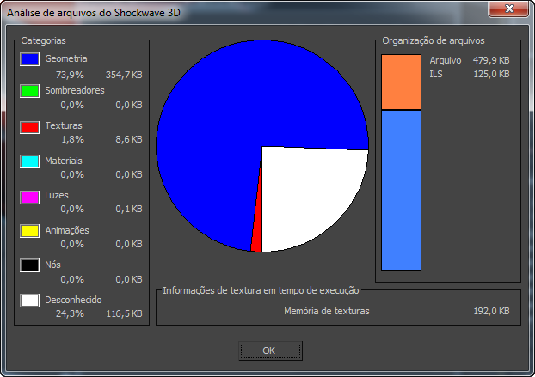
Task: Click the green Sombreadores color swatch
Action: click(x=29, y=91)
